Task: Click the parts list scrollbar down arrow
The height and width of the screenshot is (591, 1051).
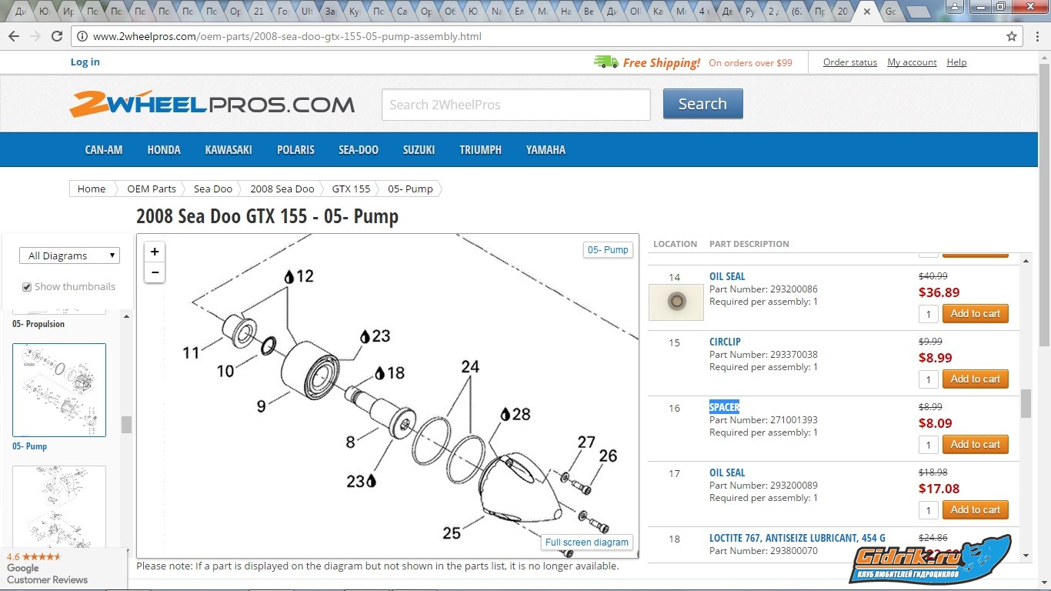Action: tap(1026, 555)
